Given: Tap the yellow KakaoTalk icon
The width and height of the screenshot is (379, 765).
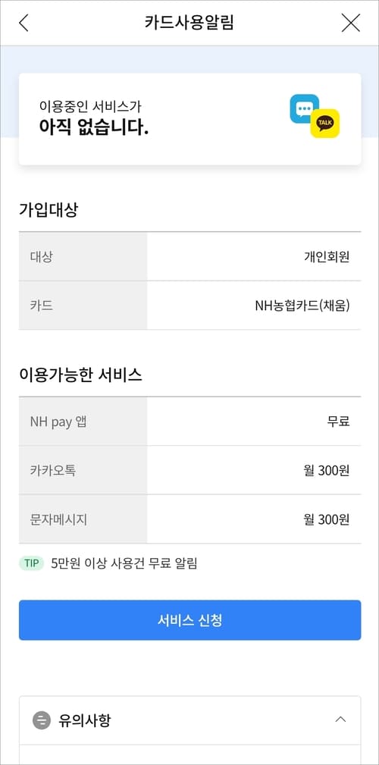Looking at the screenshot, I should tap(325, 124).
